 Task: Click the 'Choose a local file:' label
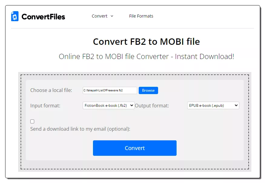51,90
